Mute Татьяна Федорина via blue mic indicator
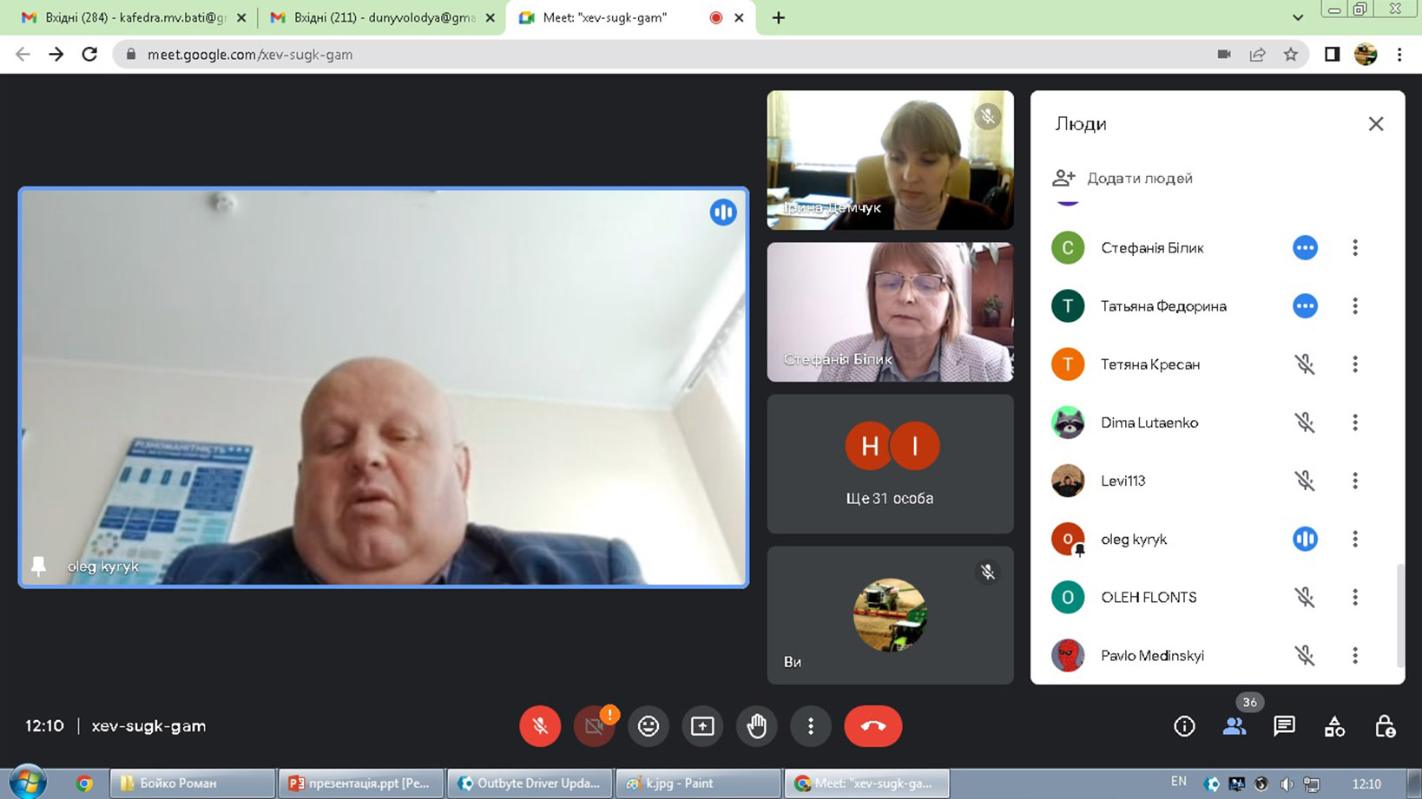 click(1305, 306)
